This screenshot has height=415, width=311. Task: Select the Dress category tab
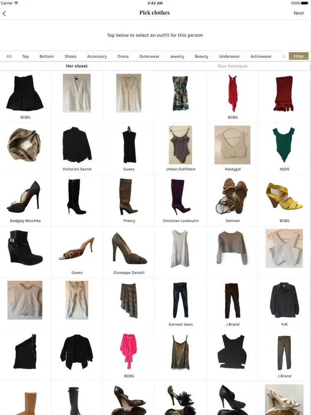point(123,56)
